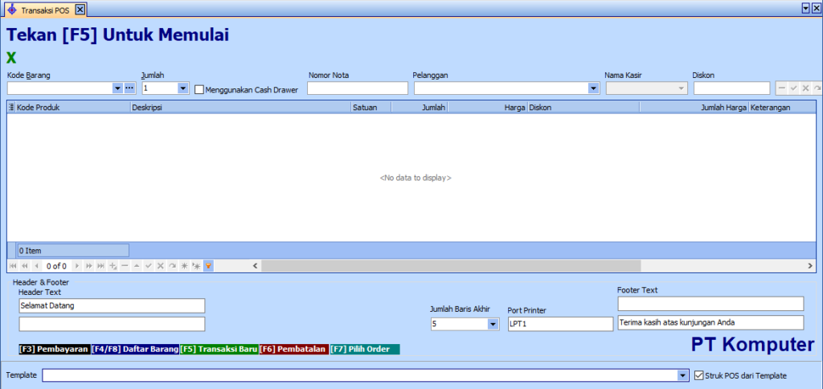The width and height of the screenshot is (823, 389).
Task: Open the Template dropdown list
Action: pyautogui.click(x=683, y=375)
